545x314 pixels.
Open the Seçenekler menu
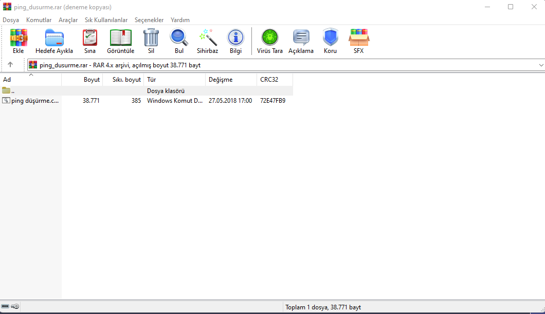[x=149, y=20]
